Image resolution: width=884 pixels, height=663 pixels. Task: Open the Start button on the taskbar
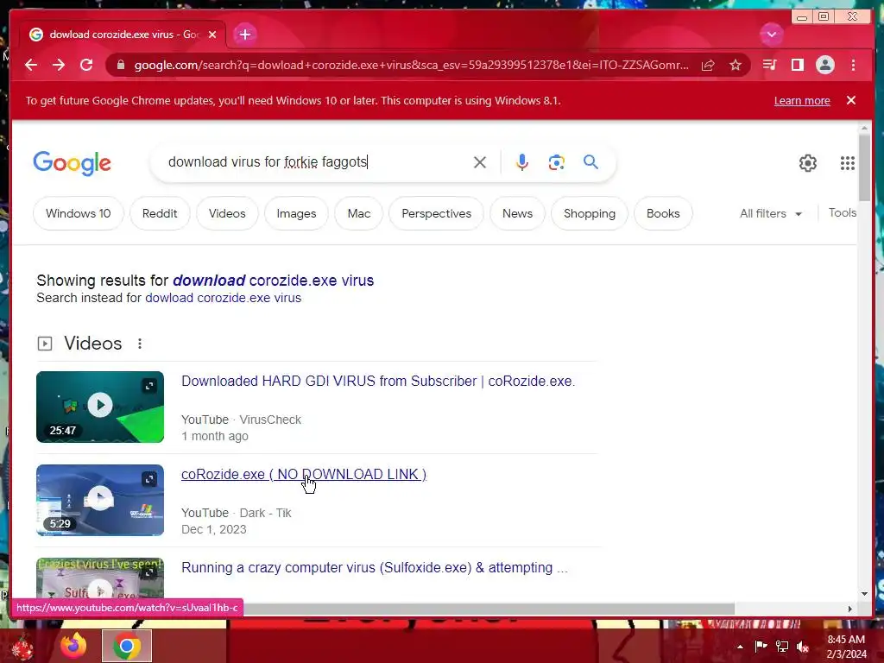point(22,646)
